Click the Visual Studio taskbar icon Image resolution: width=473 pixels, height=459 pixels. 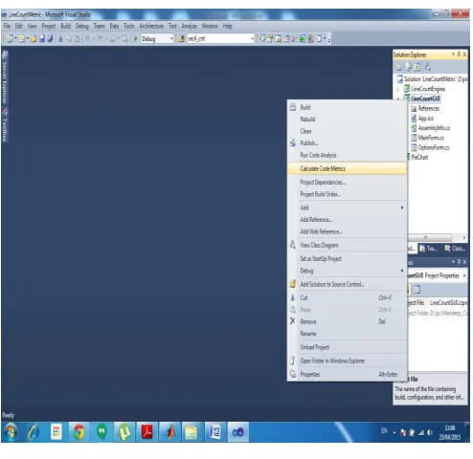pyautogui.click(x=238, y=432)
